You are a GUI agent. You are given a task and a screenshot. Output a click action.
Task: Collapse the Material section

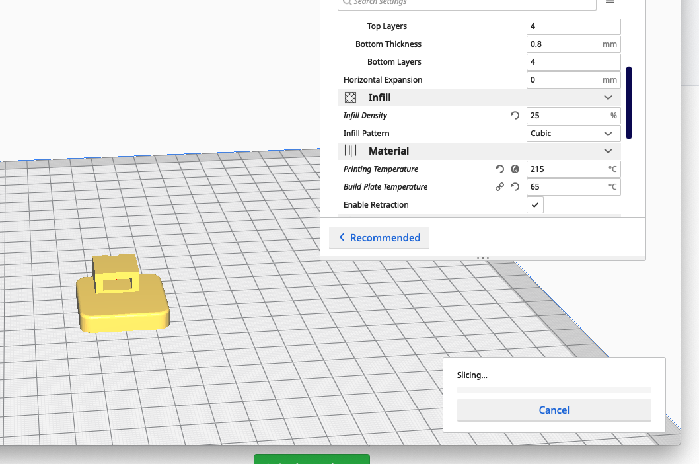click(608, 151)
